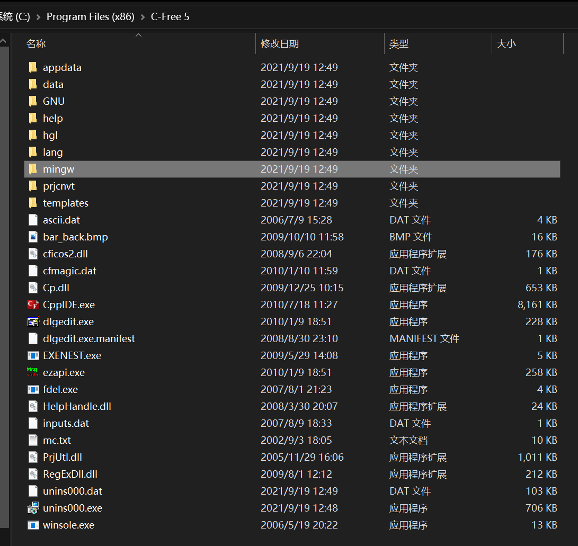Click the winsole.exe application icon
Image resolution: width=578 pixels, height=546 pixels.
click(33, 525)
